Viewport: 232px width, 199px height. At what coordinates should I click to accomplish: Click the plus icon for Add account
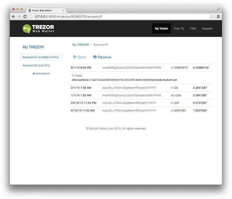(x=34, y=73)
